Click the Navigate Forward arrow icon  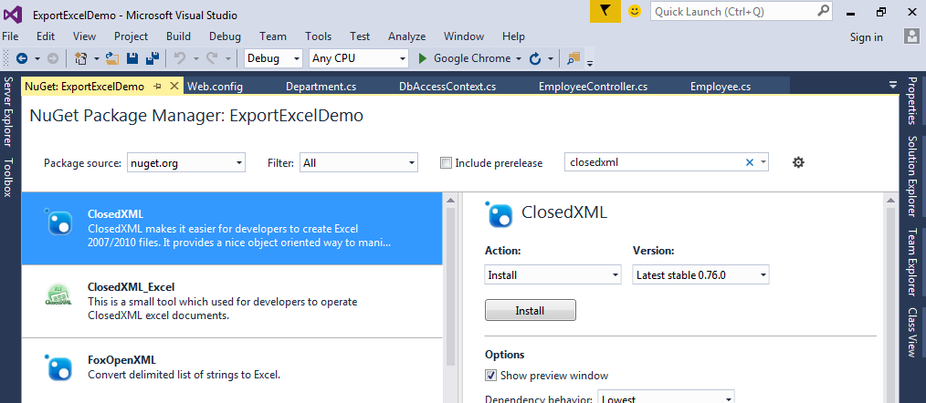[x=53, y=58]
